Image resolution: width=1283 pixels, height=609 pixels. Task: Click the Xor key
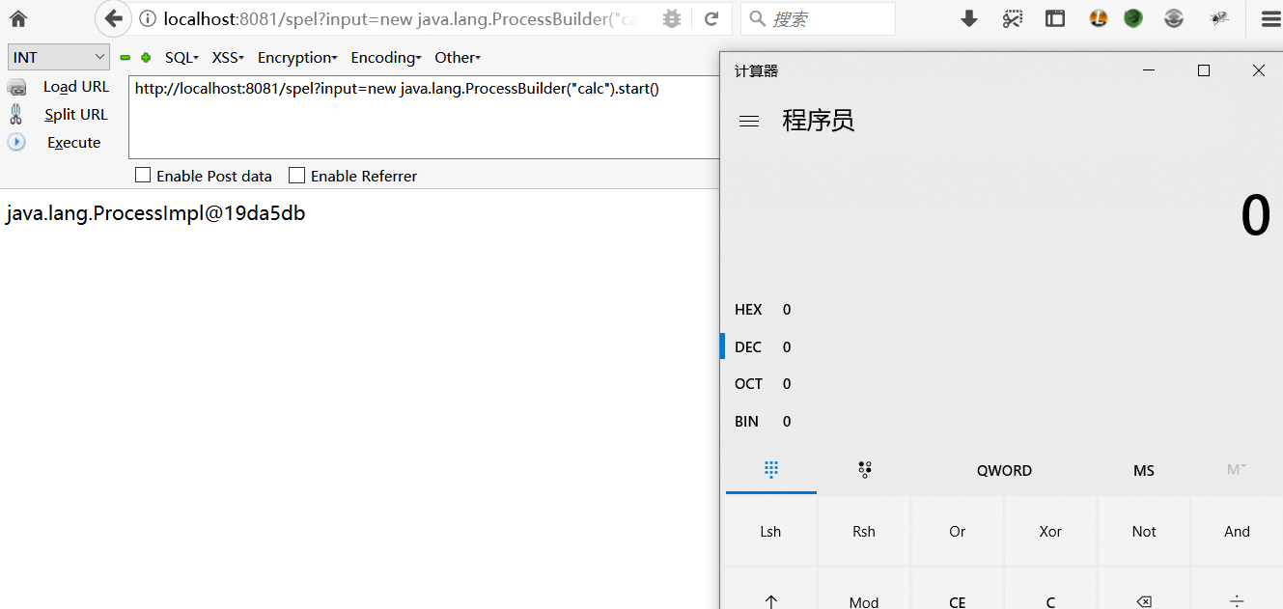point(1050,531)
